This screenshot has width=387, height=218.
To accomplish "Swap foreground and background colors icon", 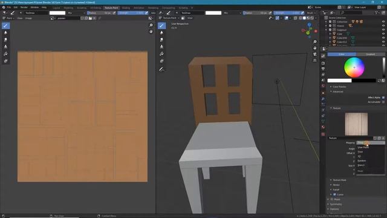I will [x=379, y=81].
